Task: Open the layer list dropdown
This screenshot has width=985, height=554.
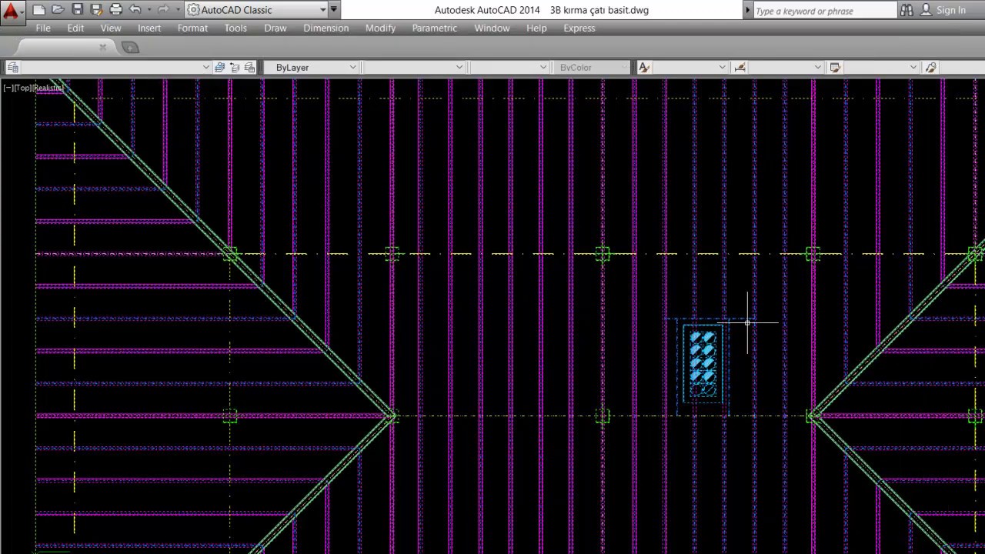Action: tap(115, 68)
